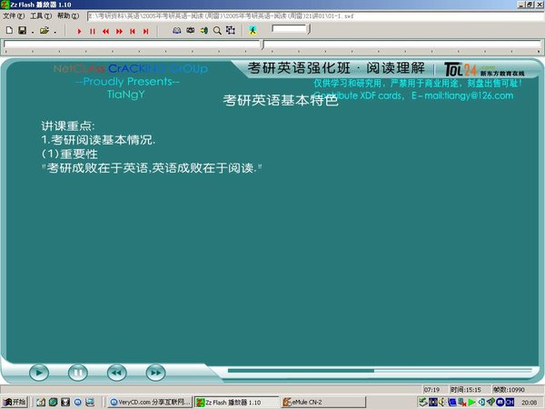Click the New file toolbar icon
Image resolution: width=545 pixels, height=409 pixels.
tap(9, 31)
